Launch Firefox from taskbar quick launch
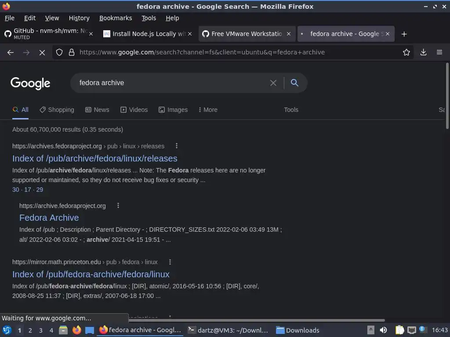This screenshot has width=450, height=337. [x=76, y=330]
